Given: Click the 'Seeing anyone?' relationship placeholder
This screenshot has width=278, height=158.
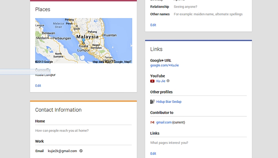Looking at the screenshot, I should coord(185,7).
